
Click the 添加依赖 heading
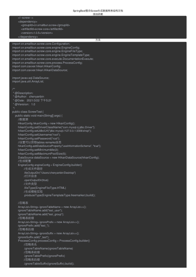[98, 14]
